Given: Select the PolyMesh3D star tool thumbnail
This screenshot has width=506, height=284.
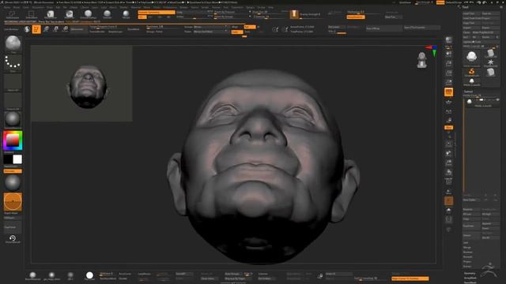Looking at the screenshot, I should pyautogui.click(x=490, y=62).
